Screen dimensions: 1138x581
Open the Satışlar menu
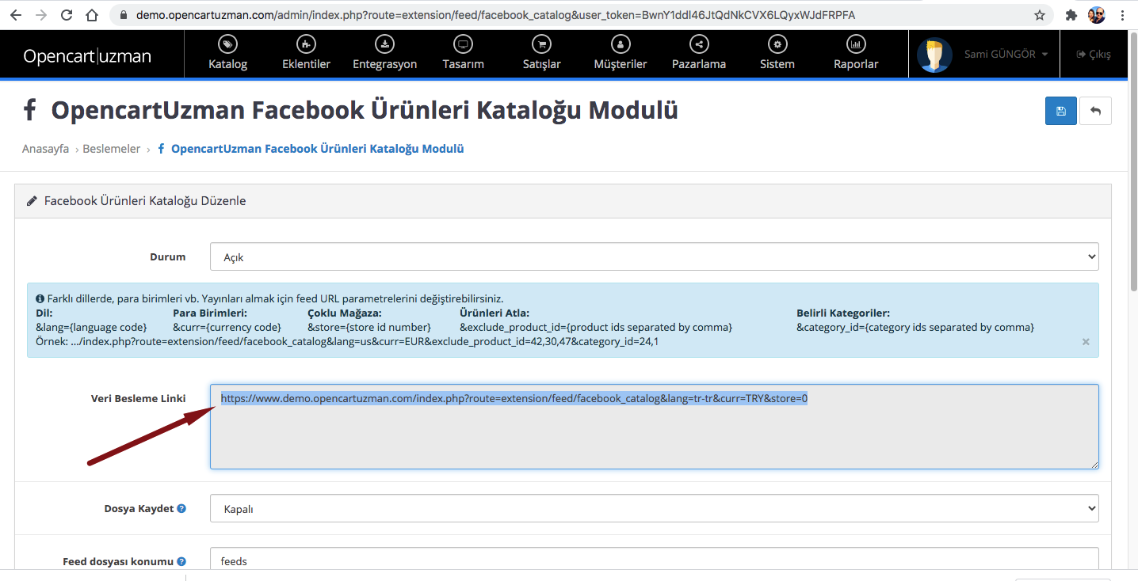pos(541,54)
